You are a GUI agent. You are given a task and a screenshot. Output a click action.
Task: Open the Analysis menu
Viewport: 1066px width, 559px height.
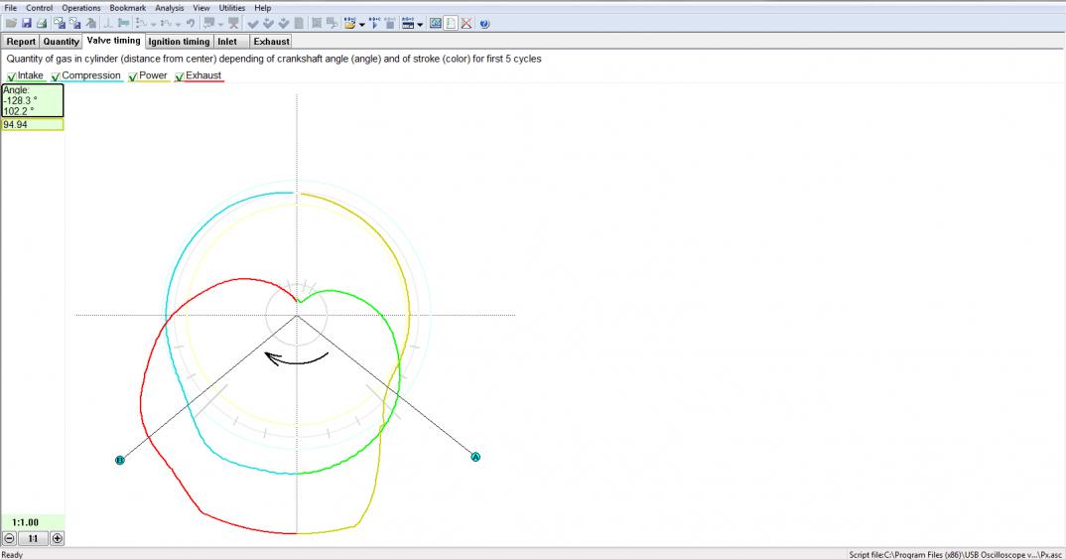[169, 8]
